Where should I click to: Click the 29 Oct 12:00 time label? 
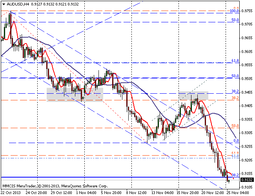point(61,193)
